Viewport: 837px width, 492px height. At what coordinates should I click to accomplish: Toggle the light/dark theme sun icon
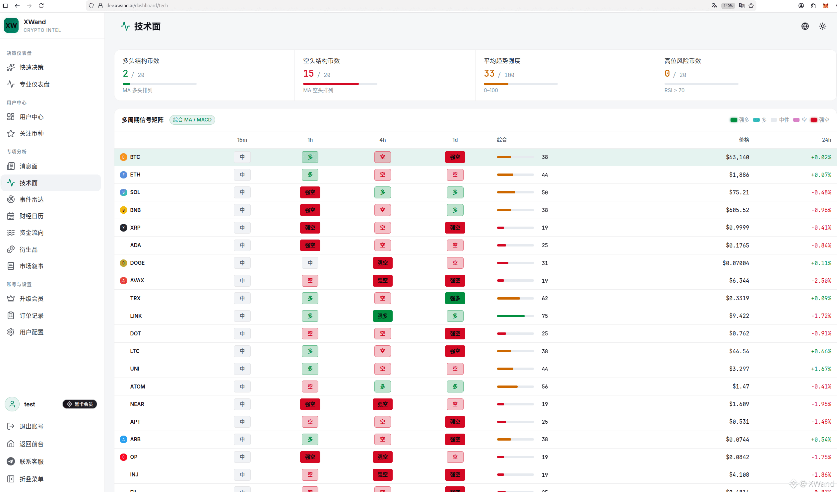[x=822, y=26]
